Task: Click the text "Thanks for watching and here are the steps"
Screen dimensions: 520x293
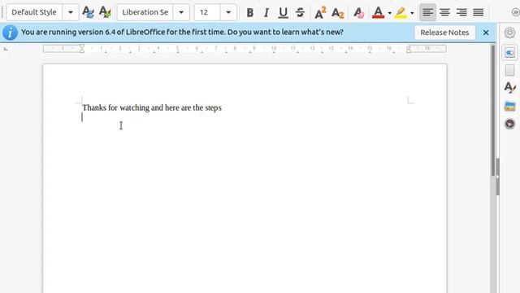Action: (152, 107)
